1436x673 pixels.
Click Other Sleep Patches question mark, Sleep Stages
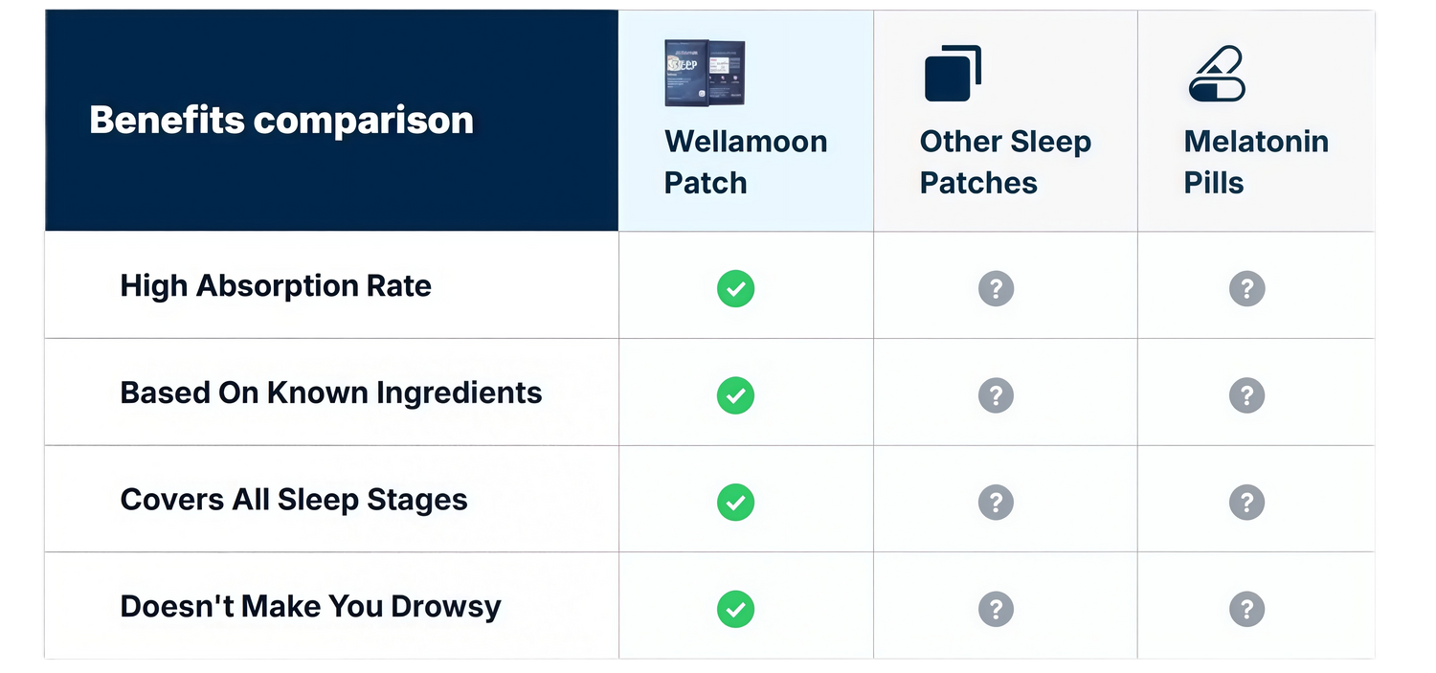pos(996,502)
